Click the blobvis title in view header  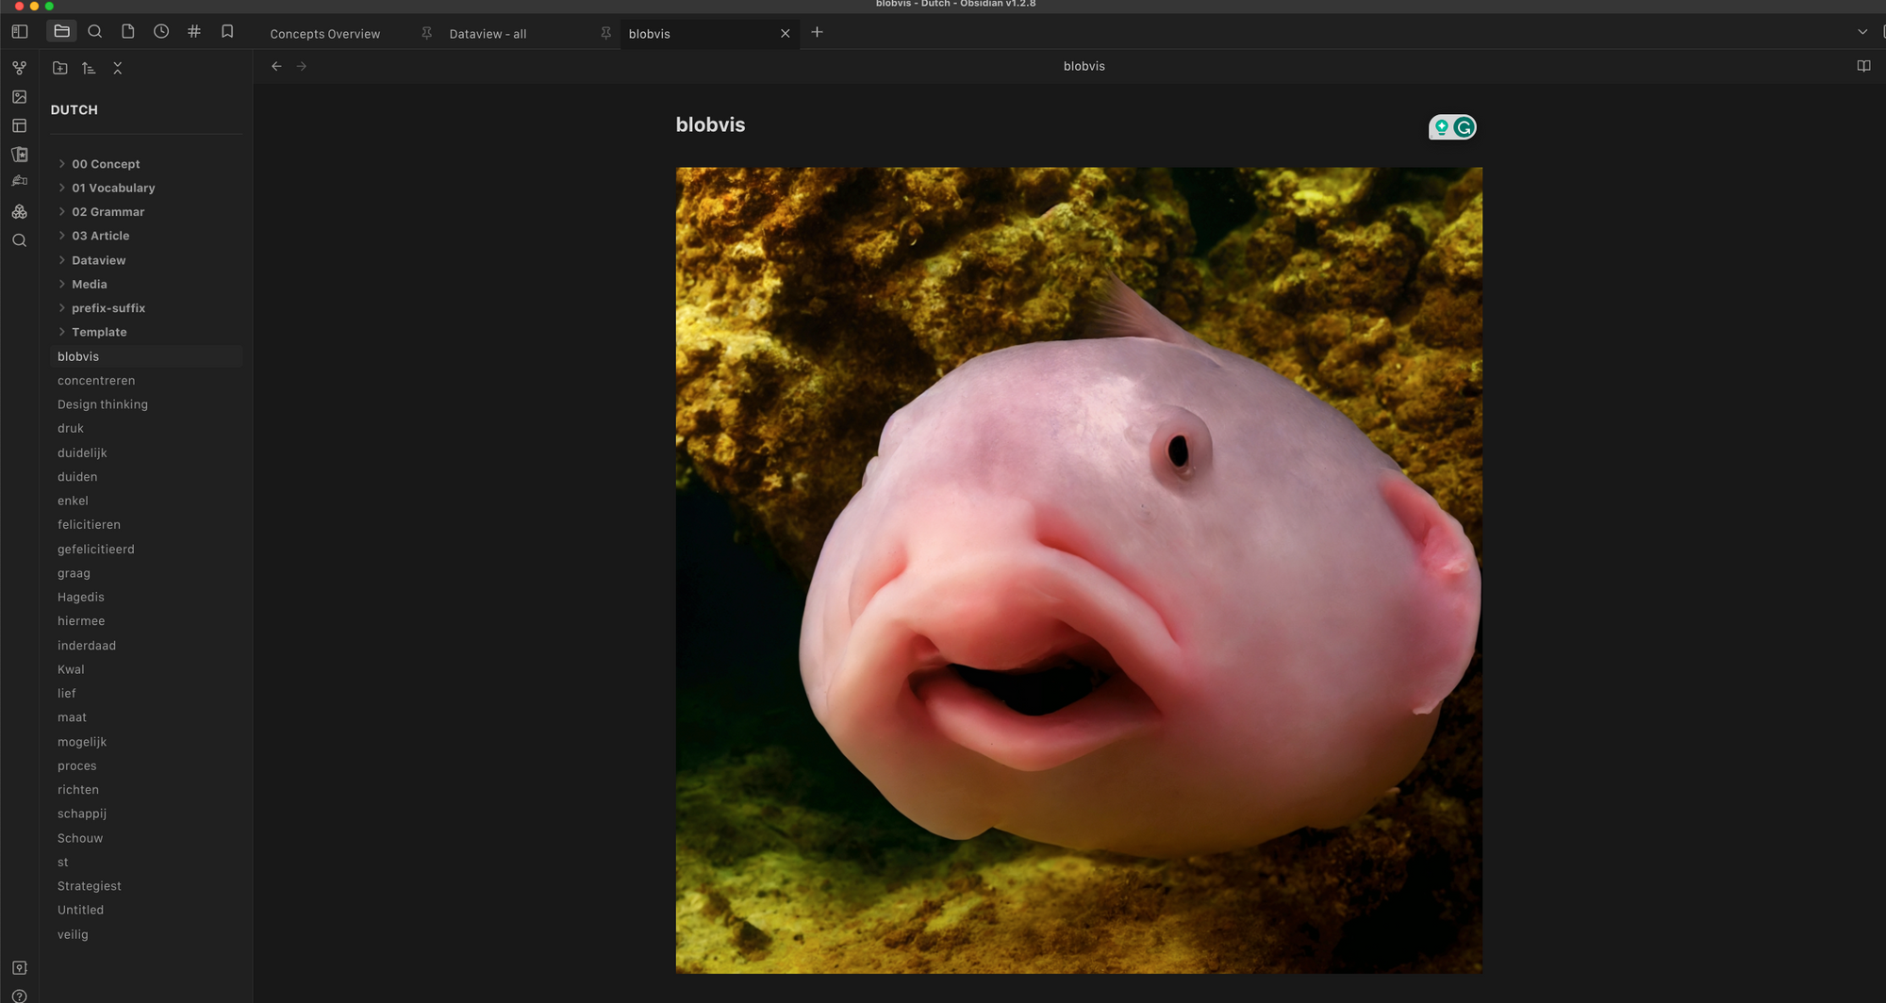pyautogui.click(x=1084, y=66)
